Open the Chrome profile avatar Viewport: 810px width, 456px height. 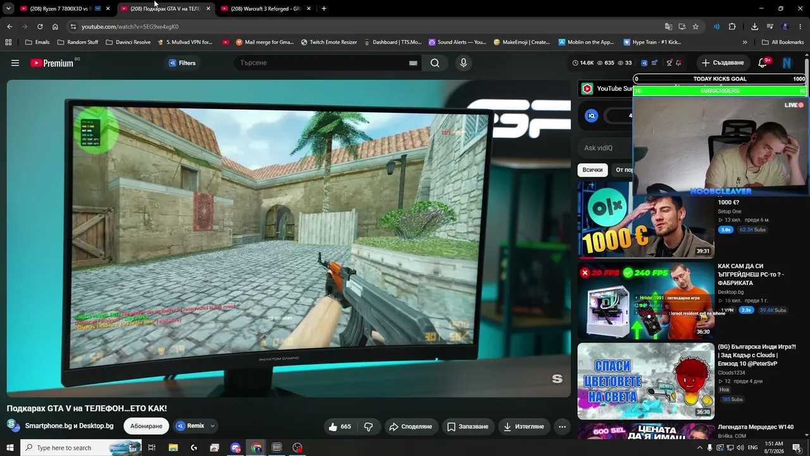click(785, 27)
